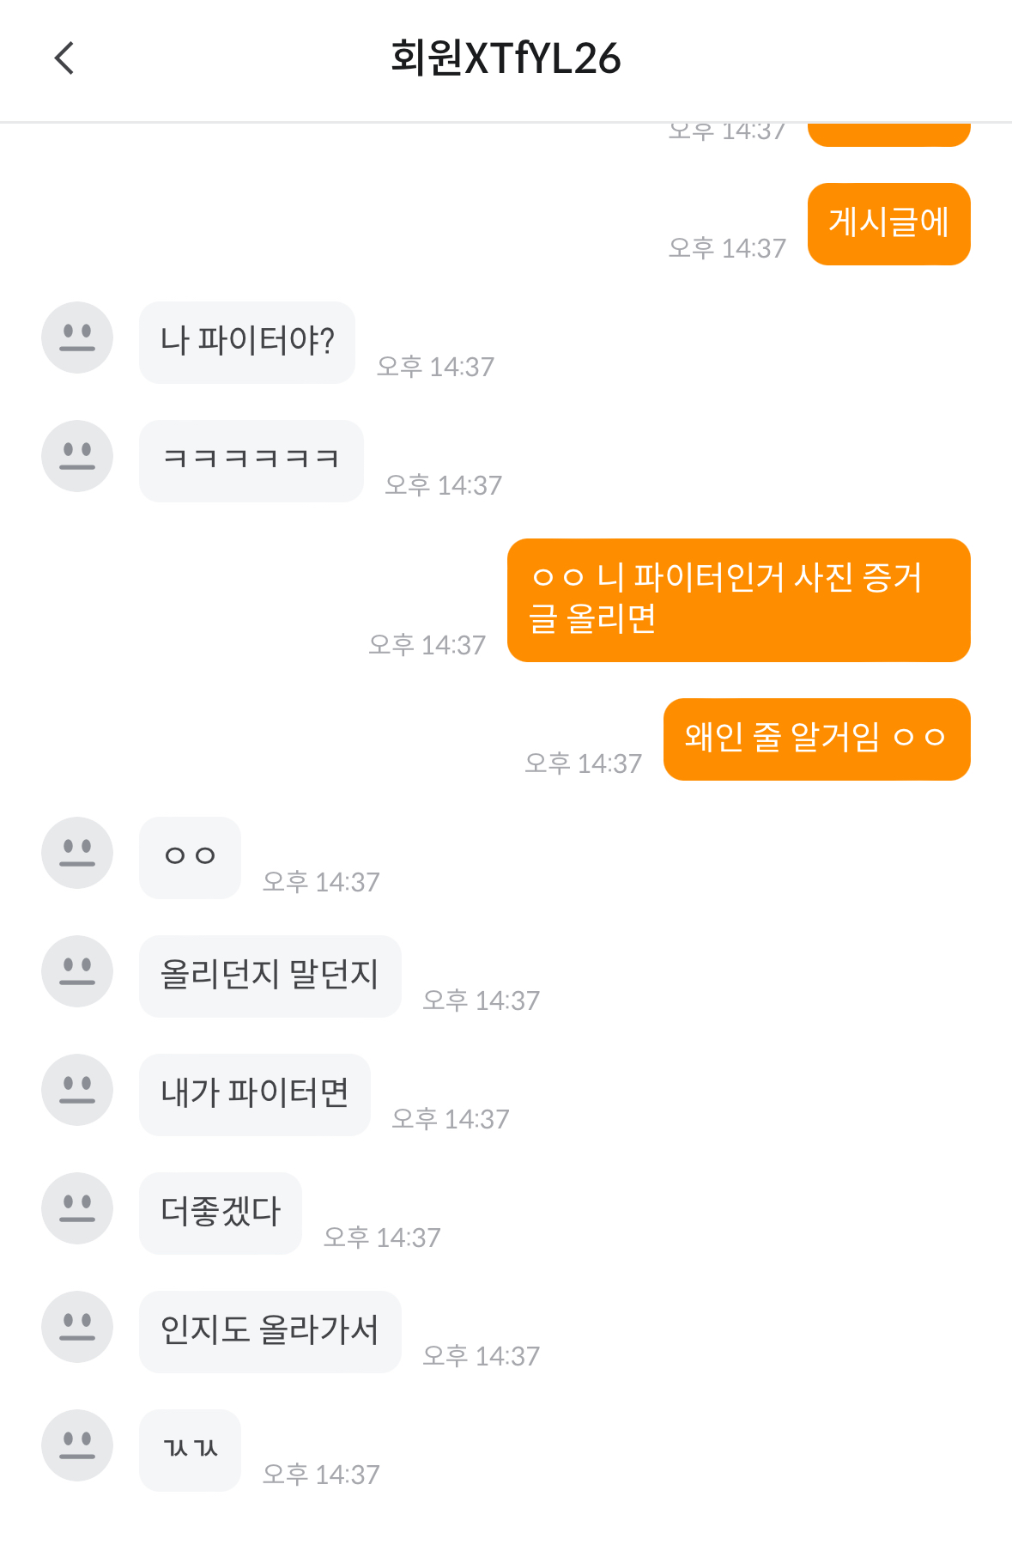
Task: Tap avatar beside 'ㅇㅇ' message
Action: coord(77,853)
